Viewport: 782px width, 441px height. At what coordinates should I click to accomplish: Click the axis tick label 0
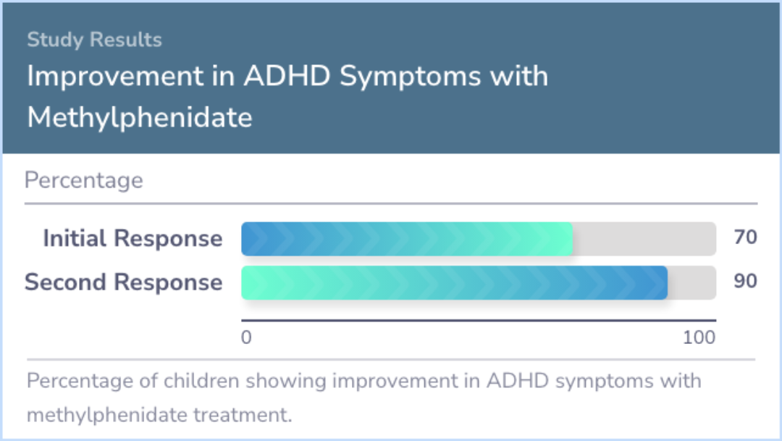click(246, 337)
